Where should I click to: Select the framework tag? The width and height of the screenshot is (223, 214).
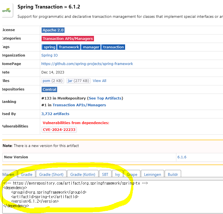click(x=69, y=47)
